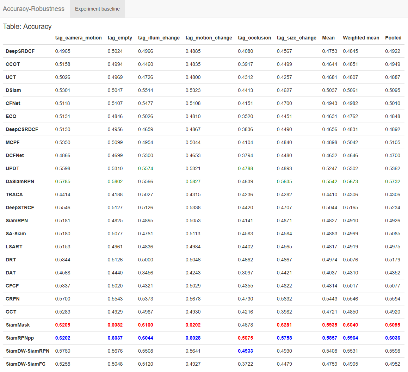This screenshot has width=408, height=372.
Task: Select the LSART row label
Action: pyautogui.click(x=14, y=247)
